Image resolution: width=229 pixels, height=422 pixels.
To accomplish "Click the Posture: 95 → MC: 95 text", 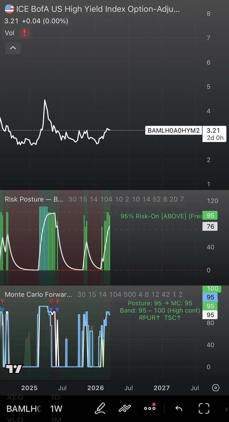I will pyautogui.click(x=160, y=303).
